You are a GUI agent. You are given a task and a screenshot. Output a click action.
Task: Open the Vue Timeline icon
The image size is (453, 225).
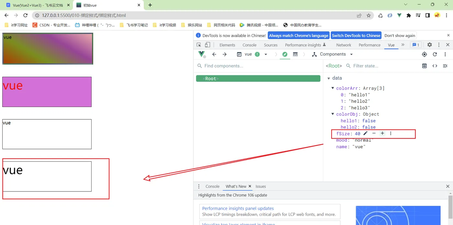click(295, 54)
